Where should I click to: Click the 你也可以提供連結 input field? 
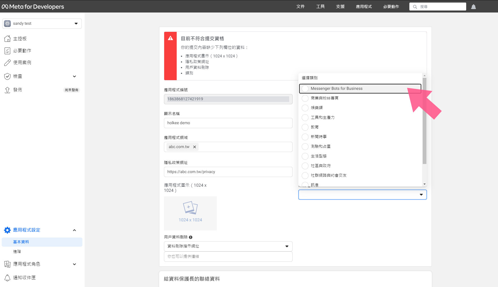point(228,257)
